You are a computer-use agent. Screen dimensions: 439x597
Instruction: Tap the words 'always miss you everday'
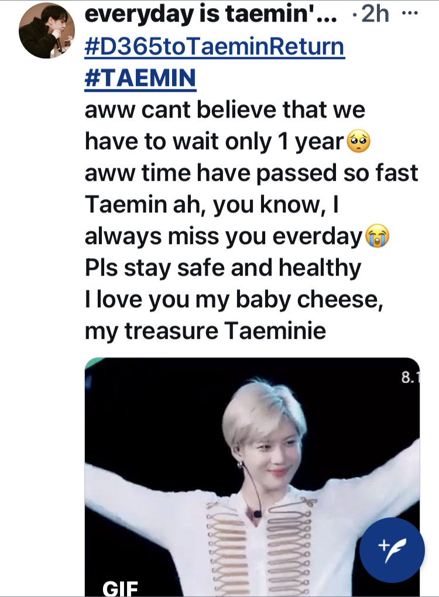[224, 236]
